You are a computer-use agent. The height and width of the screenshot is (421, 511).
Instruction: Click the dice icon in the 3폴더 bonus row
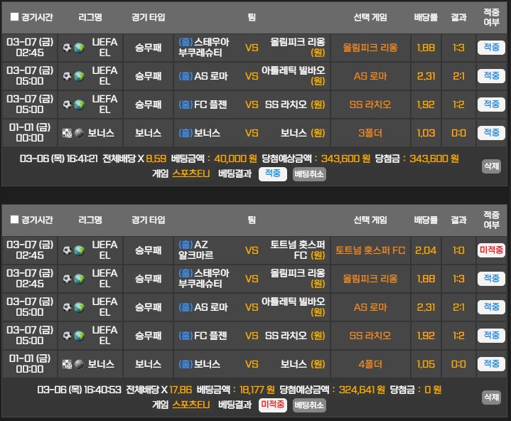(x=67, y=133)
